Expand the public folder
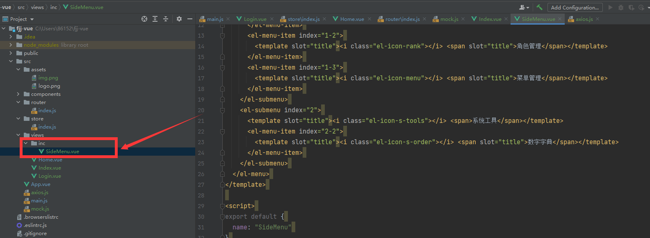The width and height of the screenshot is (650, 238). point(11,53)
